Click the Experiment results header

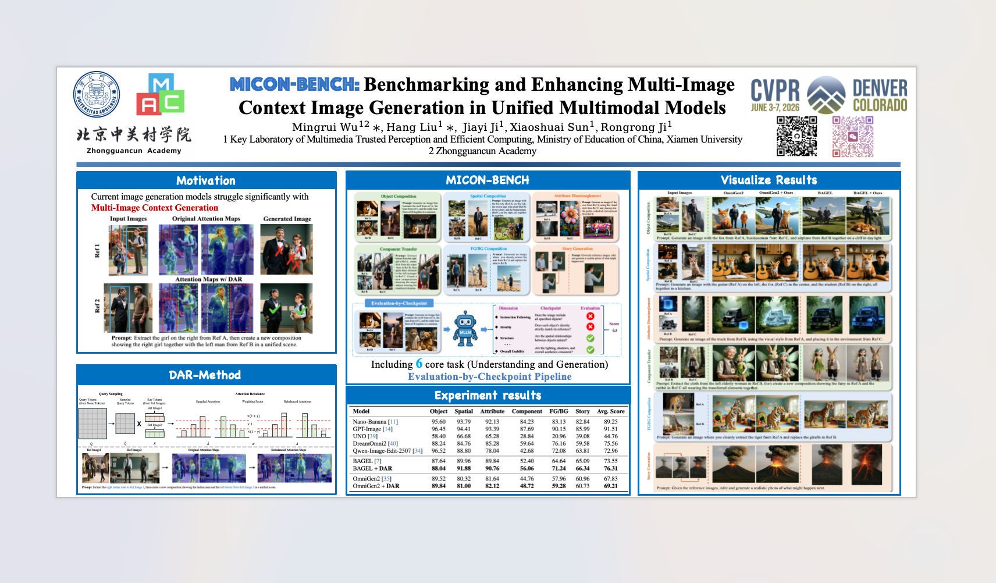(x=488, y=396)
